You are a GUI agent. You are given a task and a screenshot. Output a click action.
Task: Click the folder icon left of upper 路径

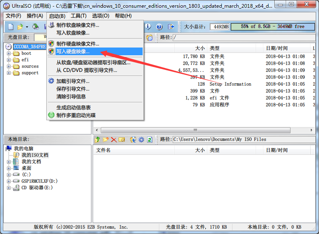[x=149, y=38]
